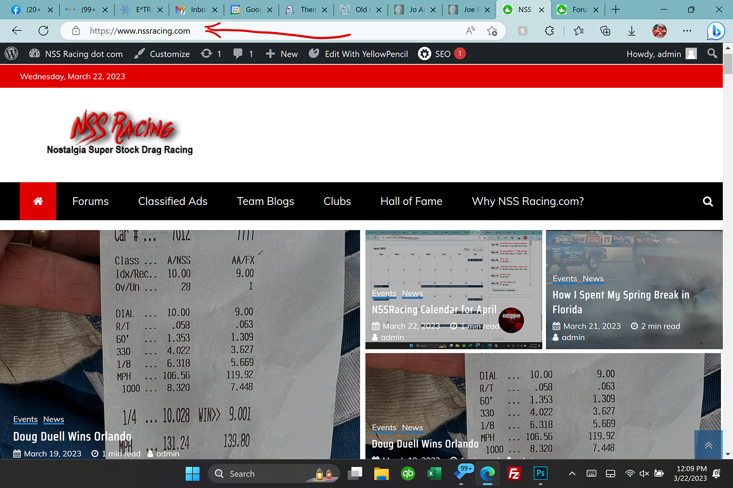Mute system volume from the tray
Viewport: 733px width, 488px height.
[644, 473]
